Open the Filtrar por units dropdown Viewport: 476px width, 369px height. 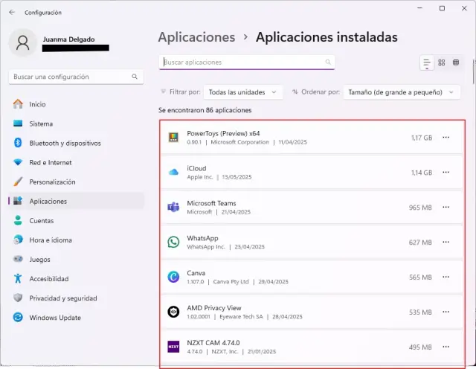point(242,92)
